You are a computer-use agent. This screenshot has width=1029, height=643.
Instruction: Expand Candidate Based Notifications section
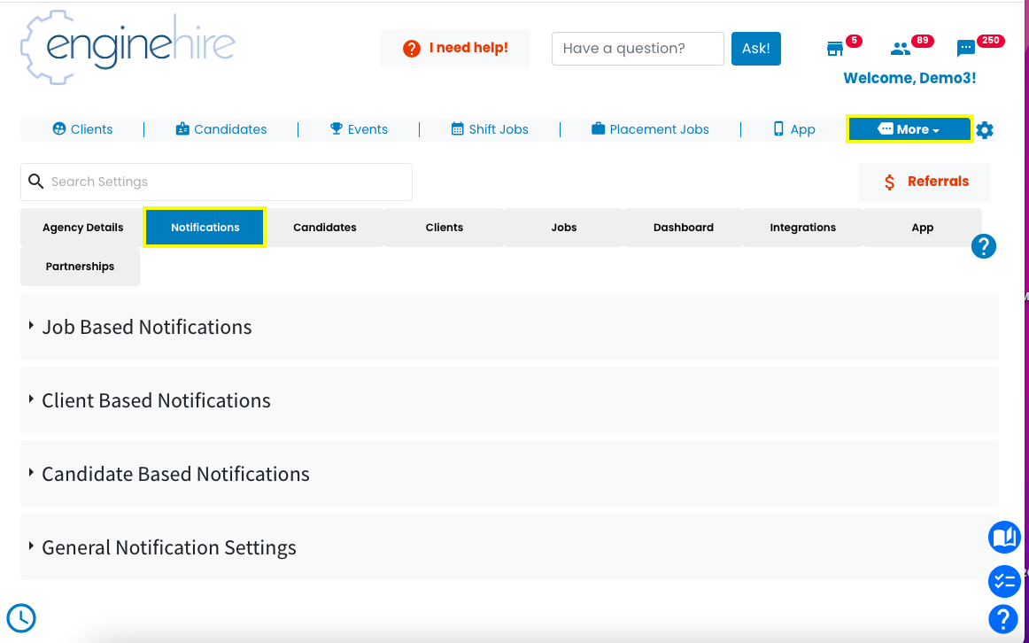click(x=509, y=473)
